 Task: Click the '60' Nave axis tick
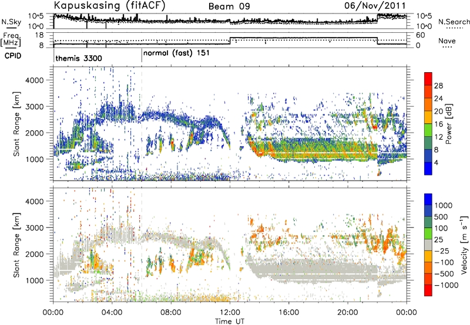(421, 35)
